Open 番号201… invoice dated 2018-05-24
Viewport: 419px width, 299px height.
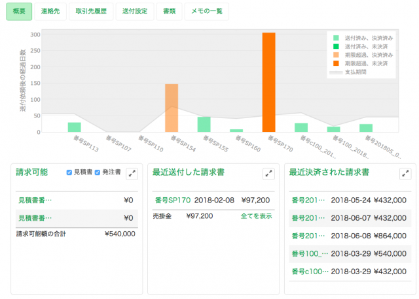308,200
